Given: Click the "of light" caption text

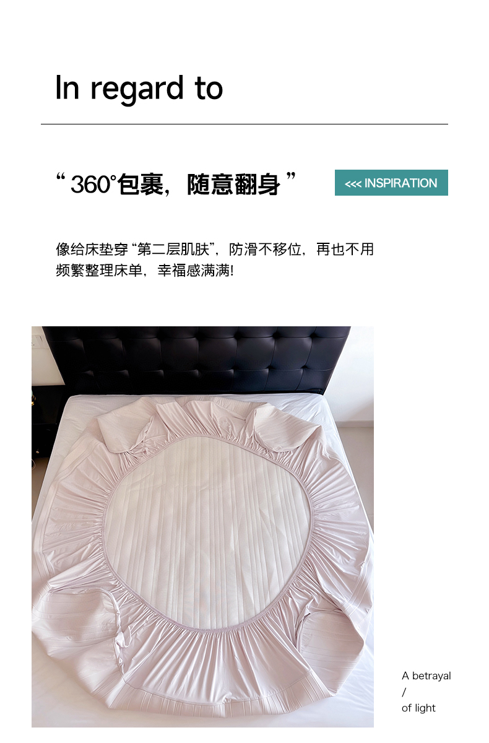Looking at the screenshot, I should [418, 708].
